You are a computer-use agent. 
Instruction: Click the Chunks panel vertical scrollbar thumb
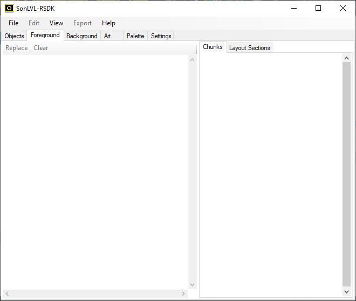coord(346,172)
